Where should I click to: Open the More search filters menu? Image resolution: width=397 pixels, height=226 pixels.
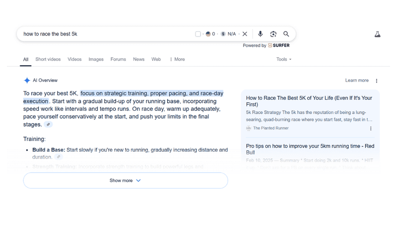[x=177, y=59]
